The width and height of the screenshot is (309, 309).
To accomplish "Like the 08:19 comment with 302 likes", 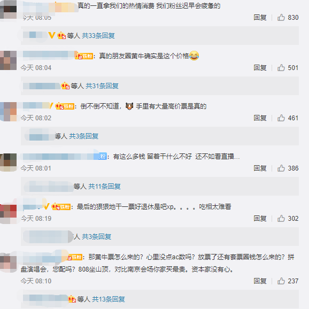I will 281,219.
